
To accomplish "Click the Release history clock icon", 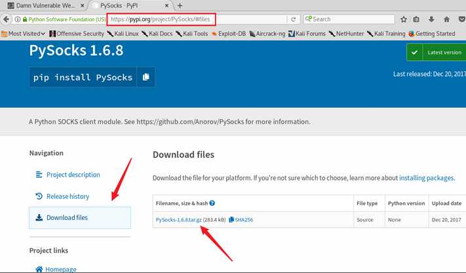I will pyautogui.click(x=39, y=196).
